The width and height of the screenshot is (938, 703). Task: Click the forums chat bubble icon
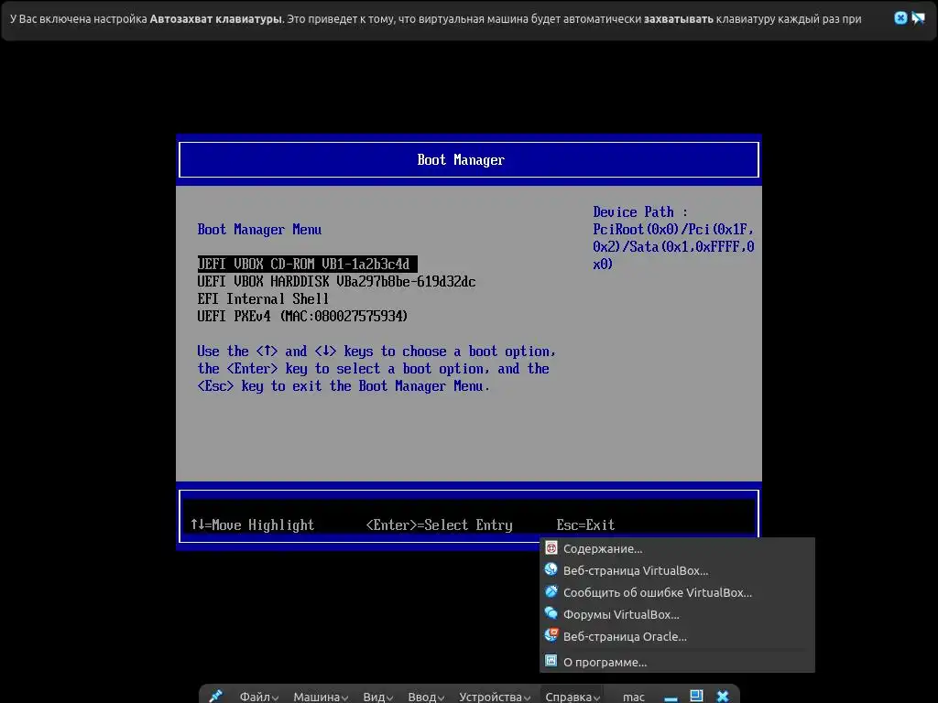(x=551, y=614)
